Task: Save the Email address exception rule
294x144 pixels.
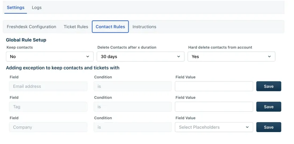Action: (x=269, y=86)
